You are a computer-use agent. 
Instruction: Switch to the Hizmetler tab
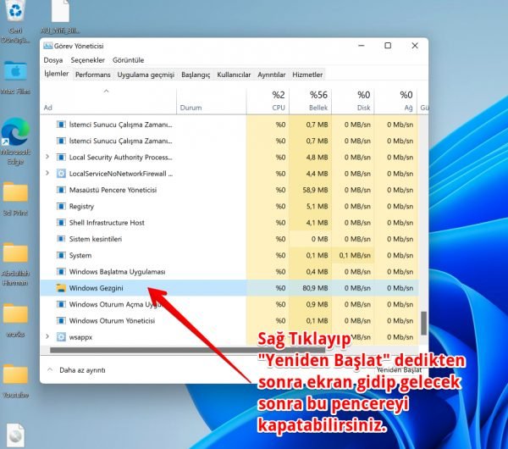(x=307, y=75)
